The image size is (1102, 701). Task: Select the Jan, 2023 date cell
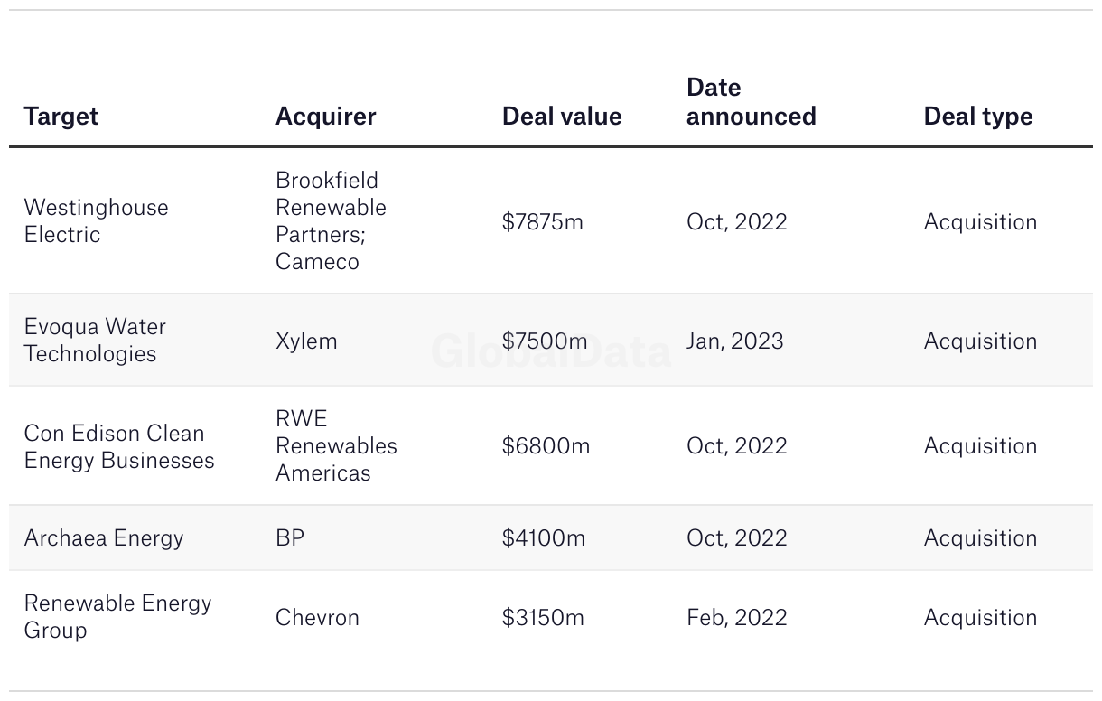(x=734, y=341)
